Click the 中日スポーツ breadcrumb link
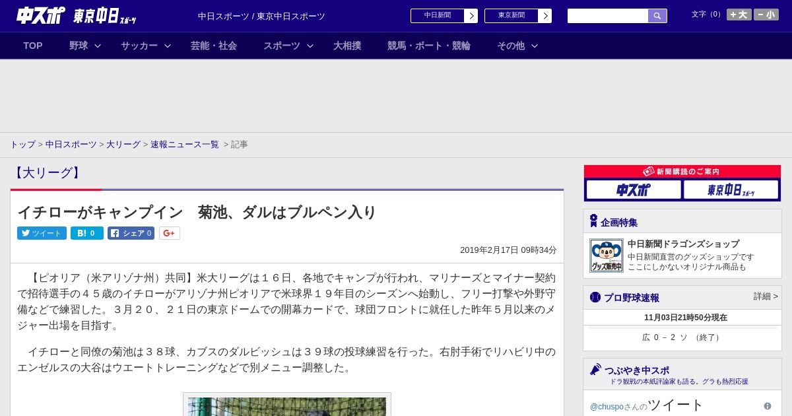Screen dimensions: 792x416 click(x=71, y=144)
